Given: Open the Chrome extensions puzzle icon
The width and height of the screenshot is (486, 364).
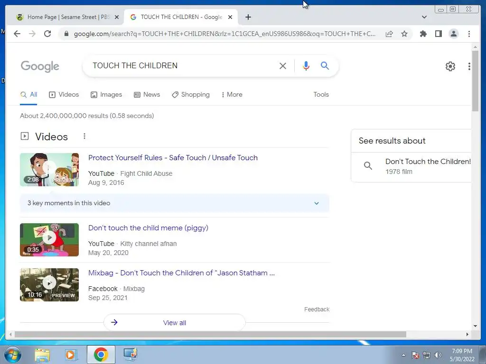Looking at the screenshot, I should (423, 34).
